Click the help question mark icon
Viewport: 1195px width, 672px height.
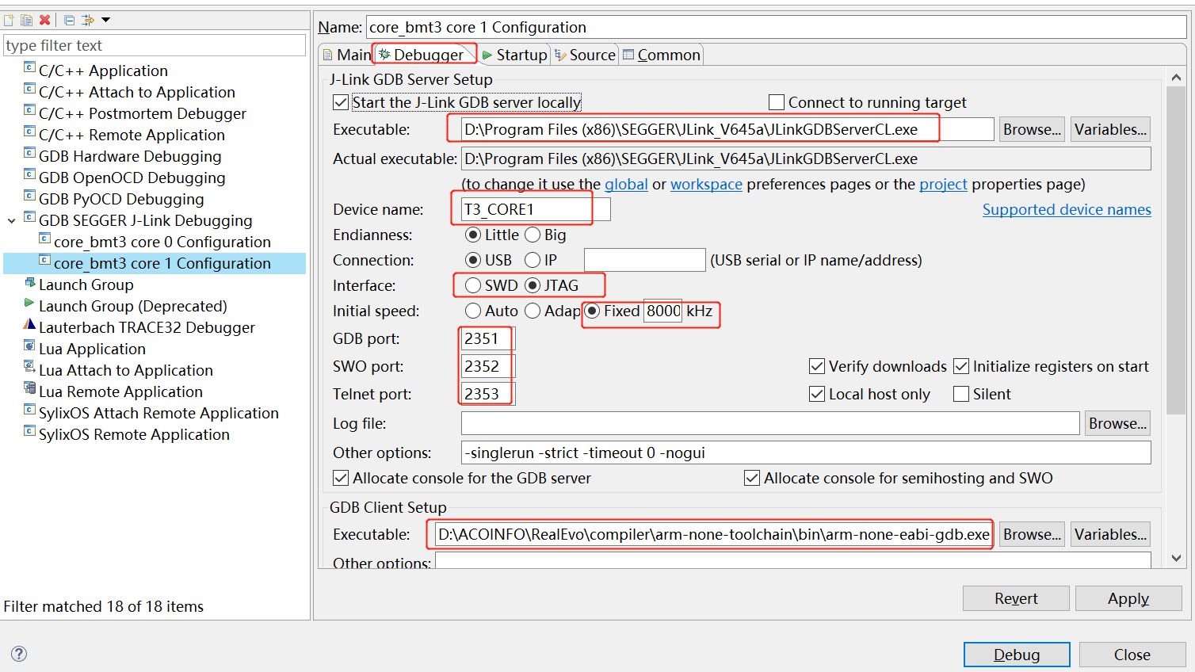(x=19, y=654)
